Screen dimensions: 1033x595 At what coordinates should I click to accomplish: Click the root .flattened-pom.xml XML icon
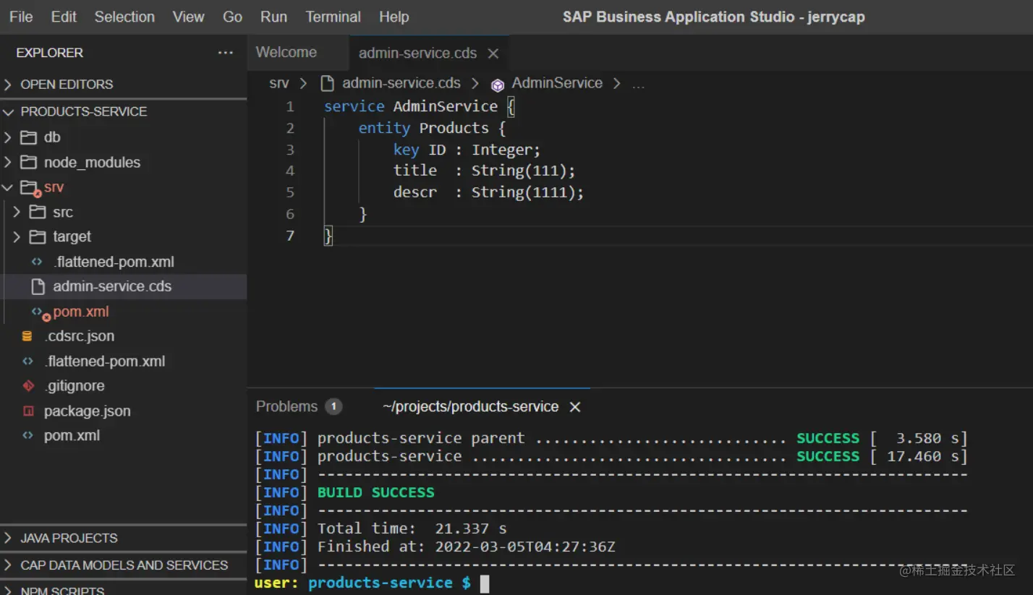[27, 361]
